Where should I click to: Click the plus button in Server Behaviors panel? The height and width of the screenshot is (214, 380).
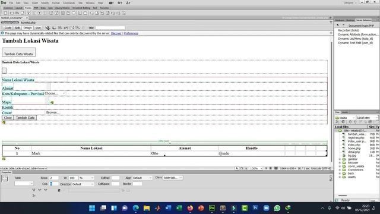pyautogui.click(x=338, y=25)
